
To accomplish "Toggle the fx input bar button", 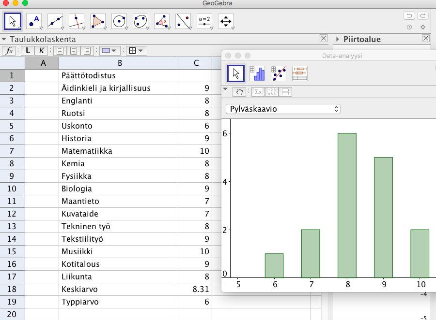I will click(x=9, y=51).
